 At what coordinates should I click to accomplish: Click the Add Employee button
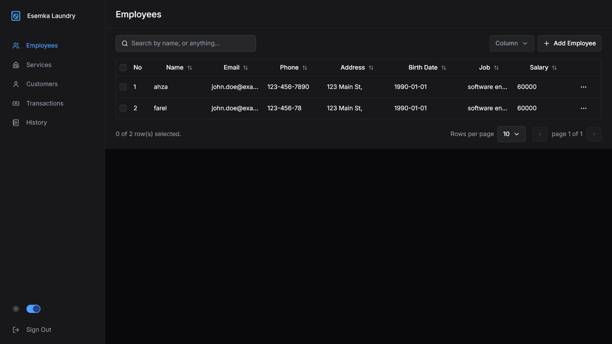(x=569, y=44)
